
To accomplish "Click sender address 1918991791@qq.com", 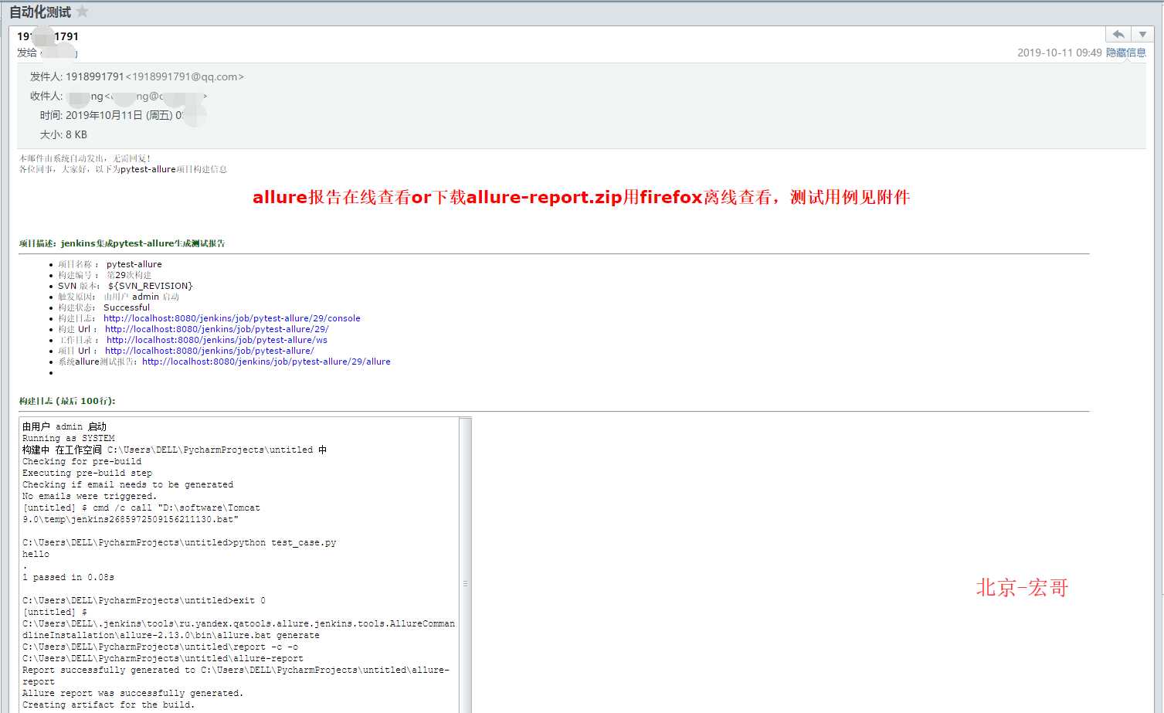I will click(x=185, y=76).
